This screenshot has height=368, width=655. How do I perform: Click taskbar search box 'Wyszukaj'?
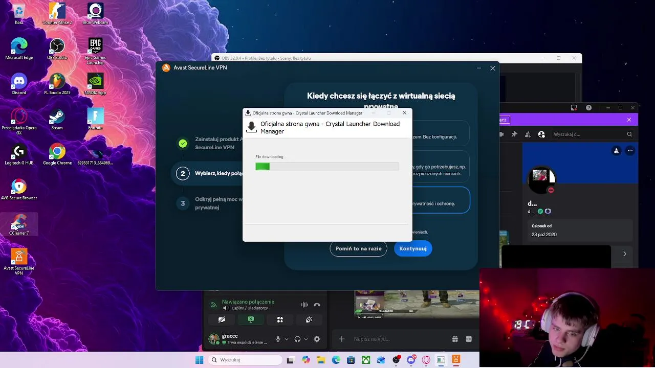[246, 360]
